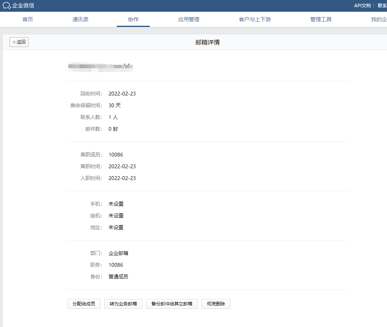Screen dimensions: 387x327
Task: Open the 通讯录 tab
Action: point(80,20)
